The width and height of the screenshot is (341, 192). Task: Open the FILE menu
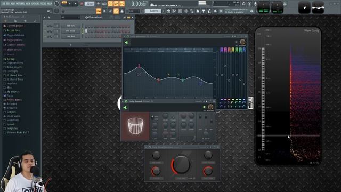tap(3, 4)
